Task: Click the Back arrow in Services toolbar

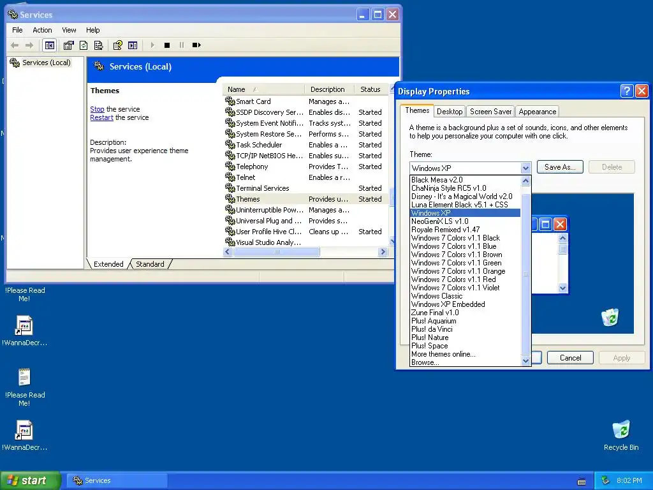Action: pyautogui.click(x=15, y=45)
